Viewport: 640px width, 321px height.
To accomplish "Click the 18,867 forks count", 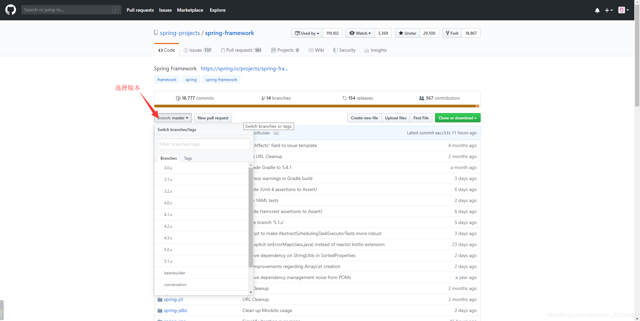I will point(471,33).
